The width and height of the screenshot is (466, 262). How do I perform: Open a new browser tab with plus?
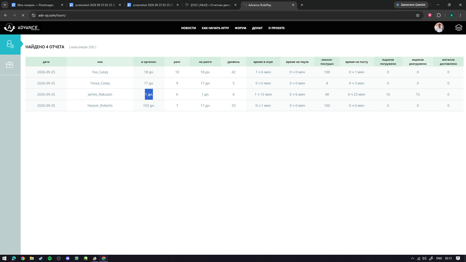pyautogui.click(x=302, y=5)
